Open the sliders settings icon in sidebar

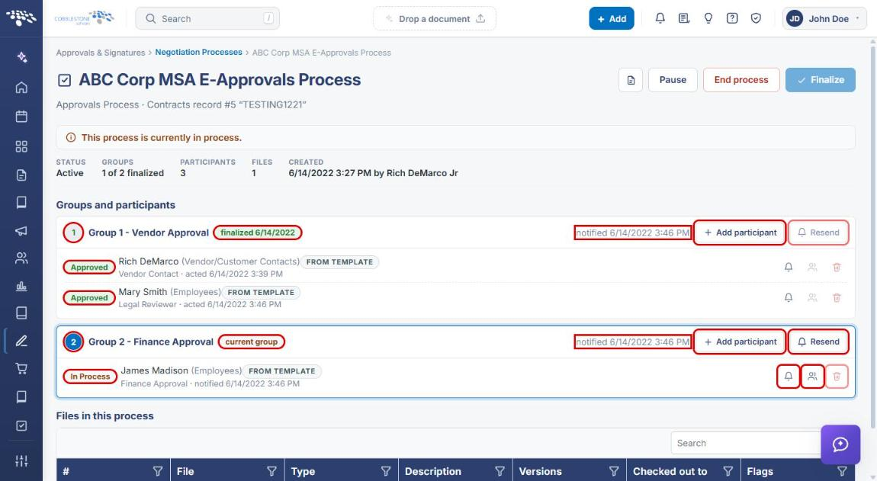pos(21,461)
